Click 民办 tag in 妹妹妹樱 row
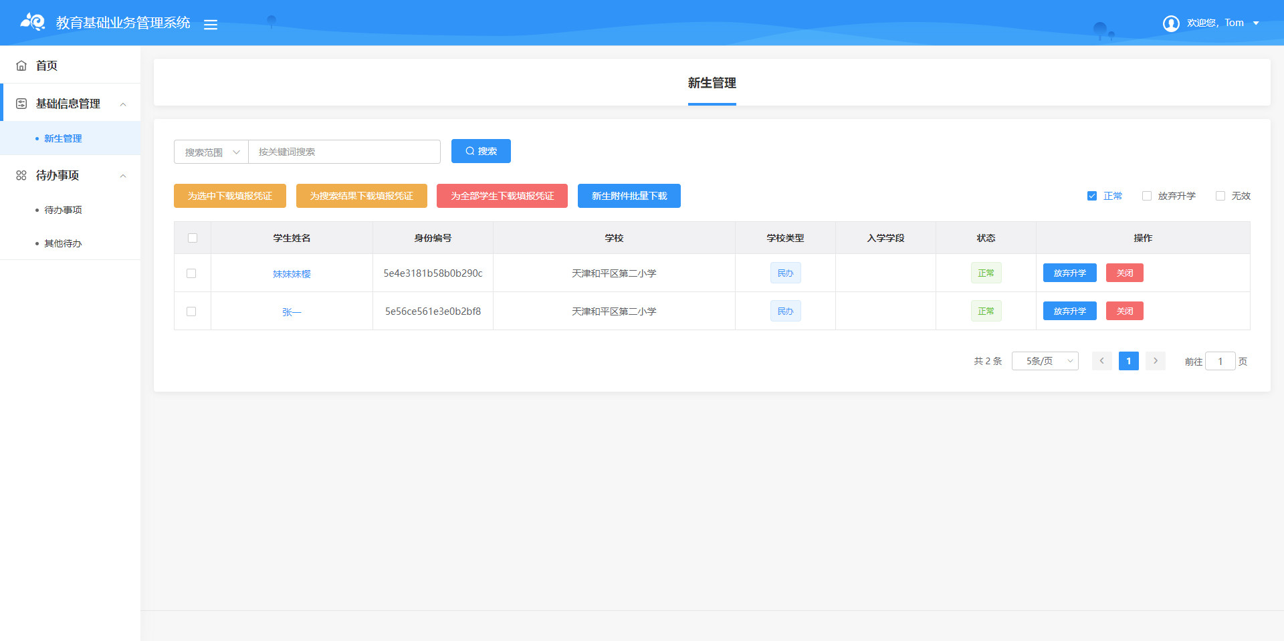Image resolution: width=1284 pixels, height=641 pixels. point(785,273)
